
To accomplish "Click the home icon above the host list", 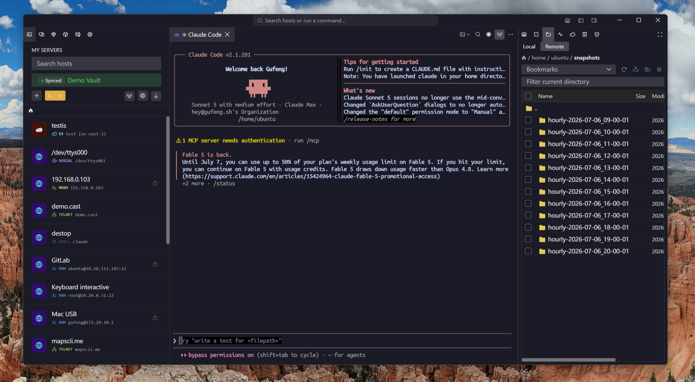I will pos(31,110).
